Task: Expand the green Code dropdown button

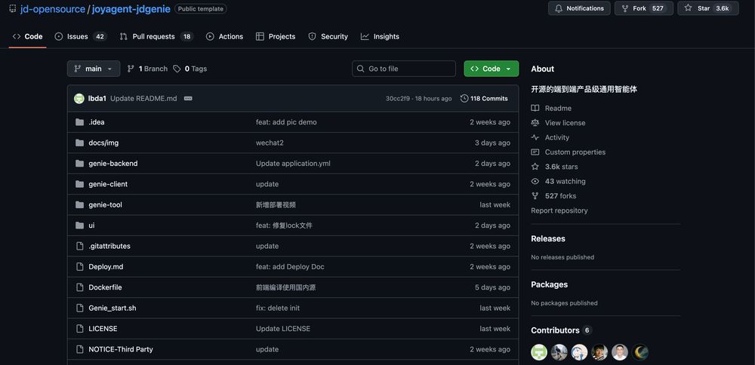Action: pos(492,69)
